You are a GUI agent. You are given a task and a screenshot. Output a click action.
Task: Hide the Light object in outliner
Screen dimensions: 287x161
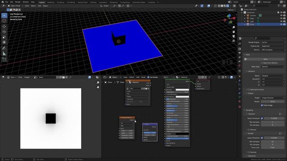pyautogui.click(x=281, y=21)
